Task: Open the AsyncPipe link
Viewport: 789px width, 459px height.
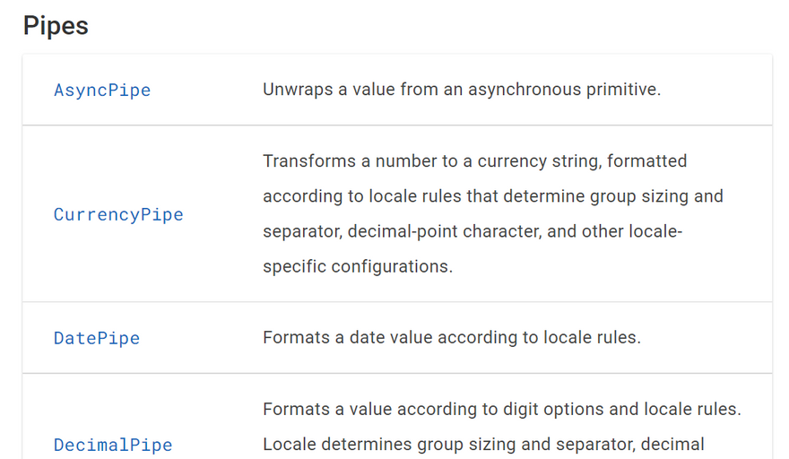Action: [x=102, y=90]
